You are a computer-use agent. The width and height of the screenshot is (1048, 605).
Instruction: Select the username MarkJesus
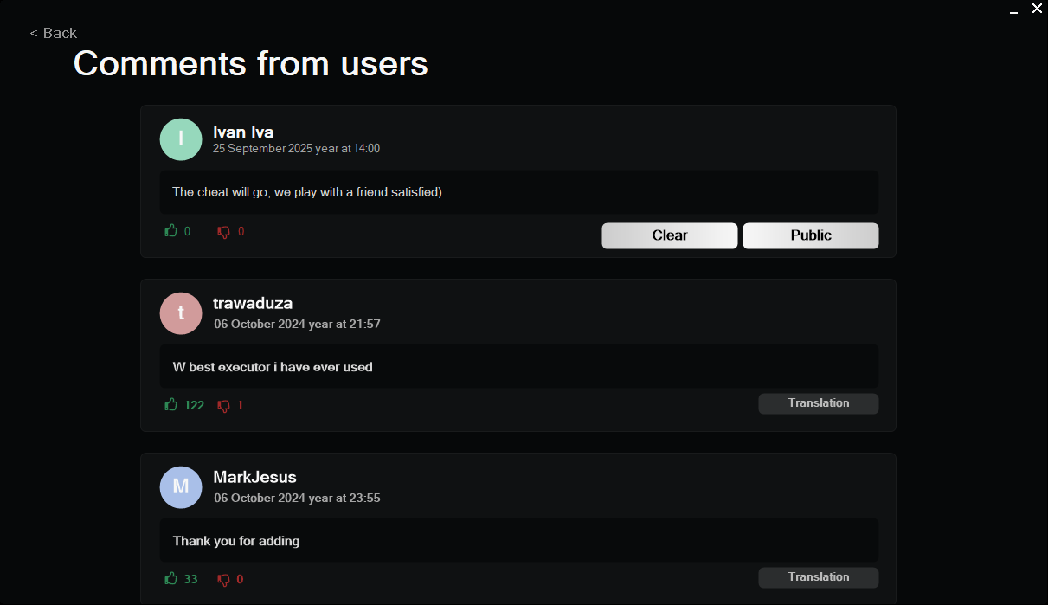[255, 477]
